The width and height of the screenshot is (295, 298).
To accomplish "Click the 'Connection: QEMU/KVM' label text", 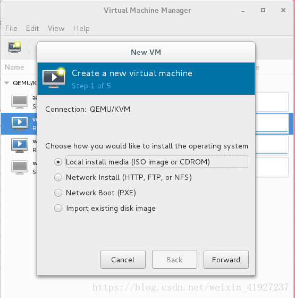I will 88,109.
